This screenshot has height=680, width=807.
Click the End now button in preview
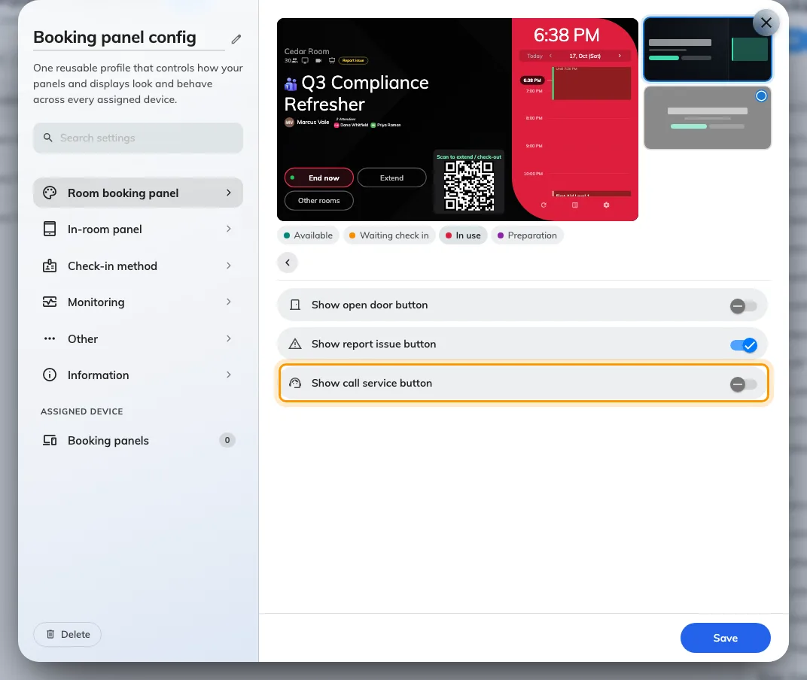pyautogui.click(x=319, y=178)
